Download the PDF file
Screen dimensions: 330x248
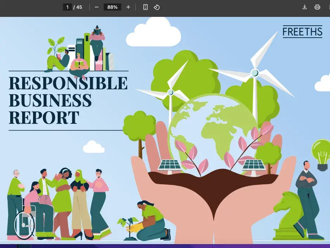tap(305, 7)
